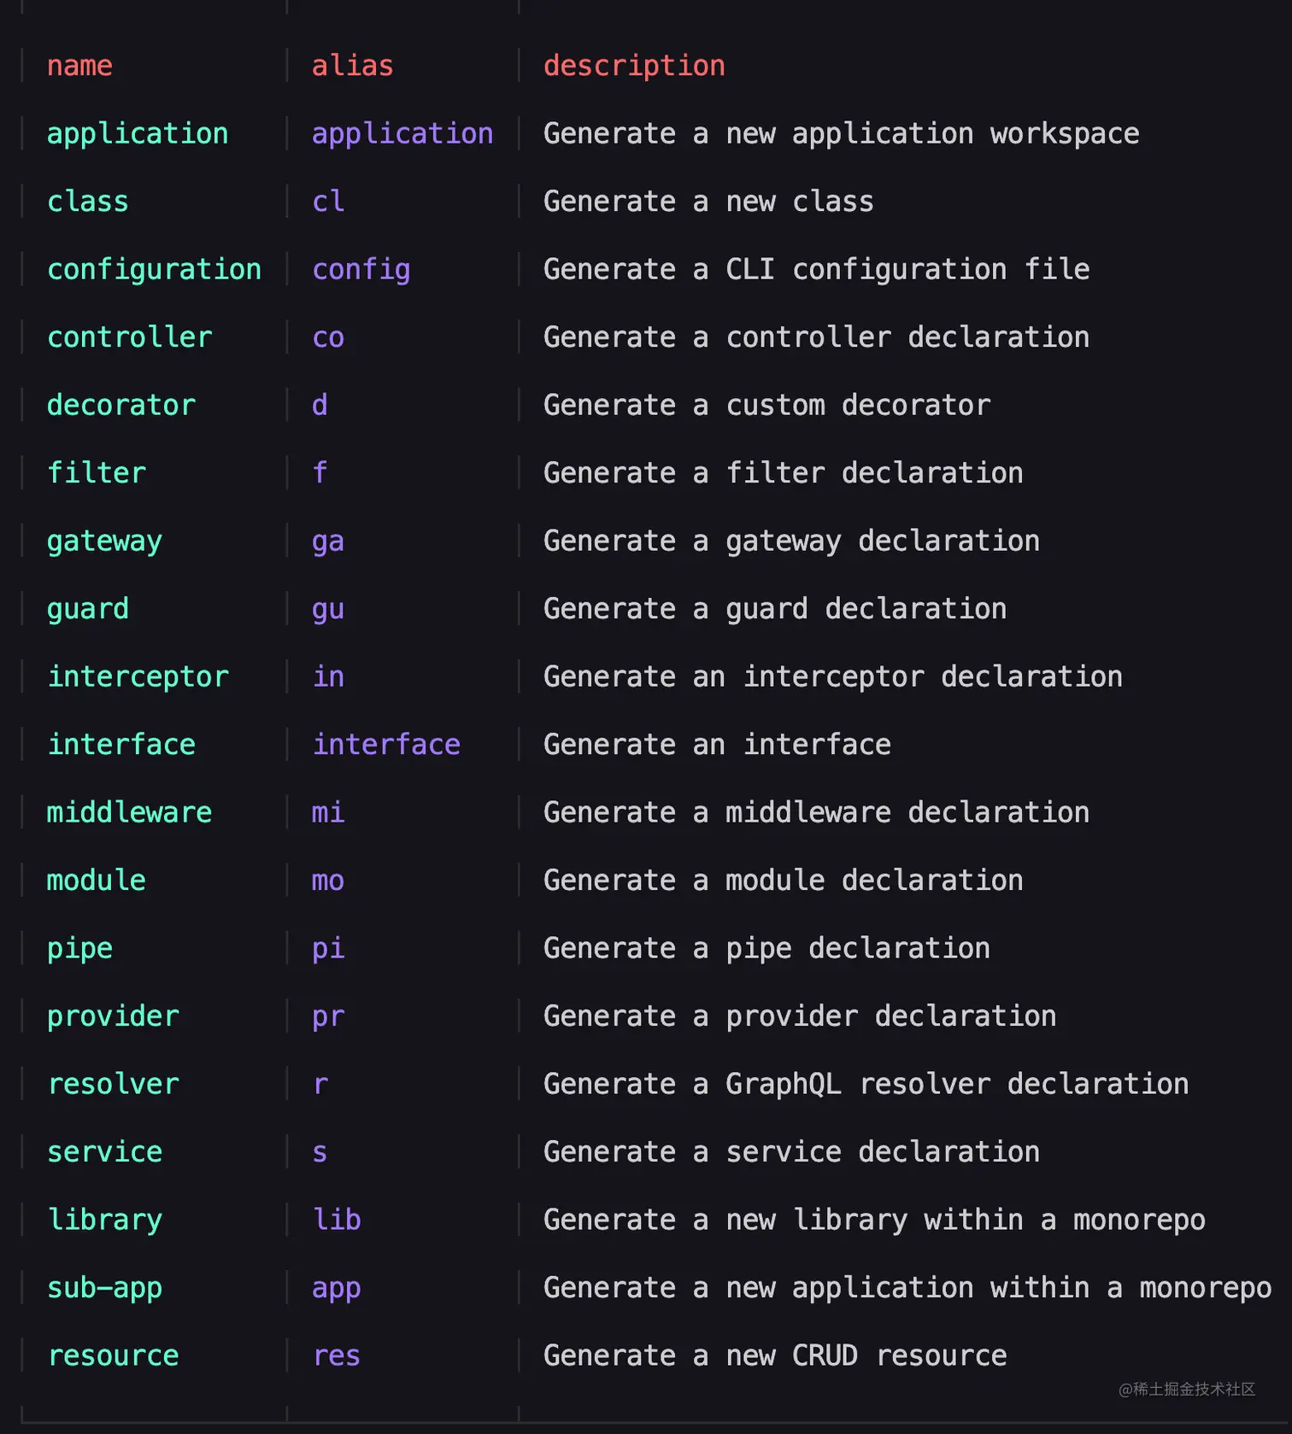The height and width of the screenshot is (1434, 1292).
Task: Click the 'ga' gateway alias
Action: [328, 541]
